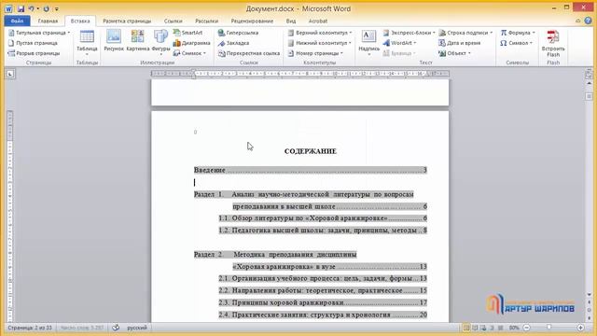Click 1.1. Обзор литературы contents entry
Screen dimensions: 597x336
[323, 218]
